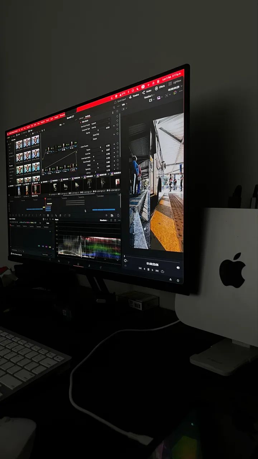
Task: Switch to the Library tab
Action: coord(81,118)
